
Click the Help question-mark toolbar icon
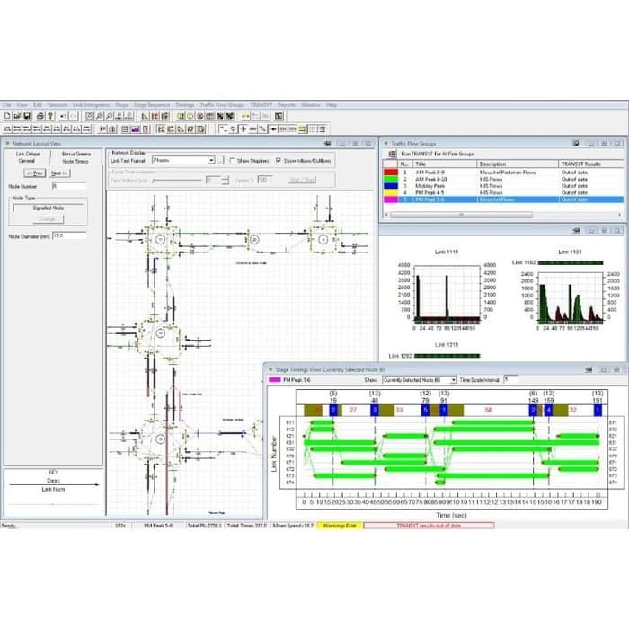click(50, 116)
